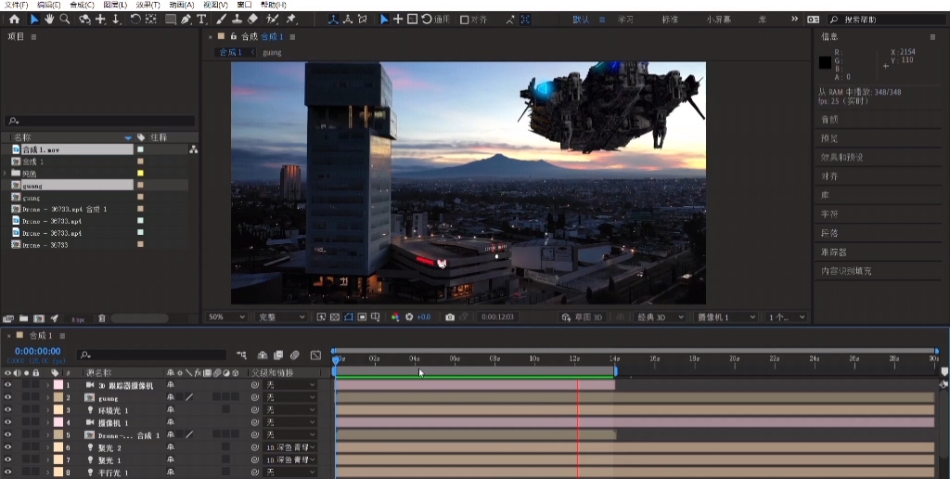Enable the 对齐 snapping checkbox
Screen dimensions: 950x479
(x=465, y=19)
